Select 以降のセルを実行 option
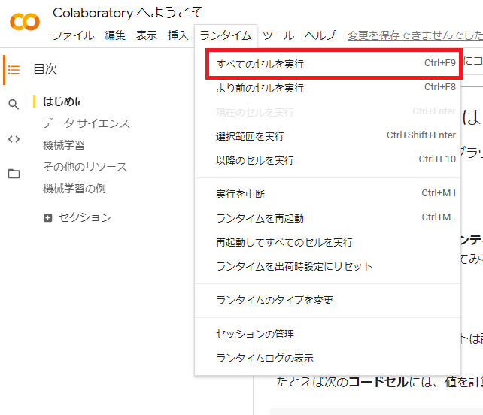 point(254,160)
